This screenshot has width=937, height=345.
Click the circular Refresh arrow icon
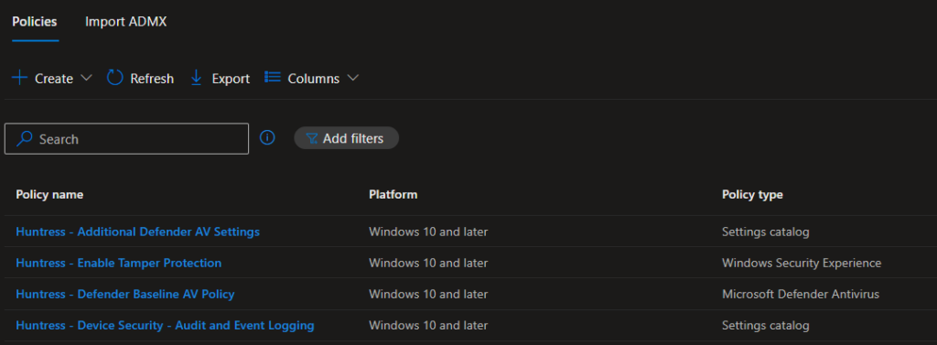114,78
